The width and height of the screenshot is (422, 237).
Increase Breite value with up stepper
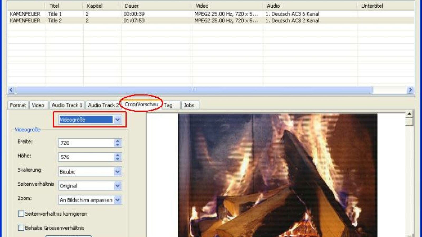click(118, 141)
